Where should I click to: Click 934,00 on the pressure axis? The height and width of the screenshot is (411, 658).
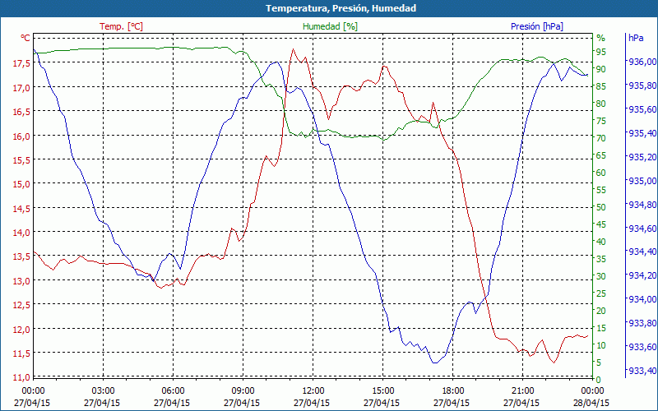coord(641,299)
